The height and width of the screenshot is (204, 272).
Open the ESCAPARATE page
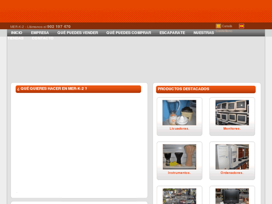(172, 33)
